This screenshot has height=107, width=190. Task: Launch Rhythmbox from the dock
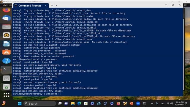[7, 35]
